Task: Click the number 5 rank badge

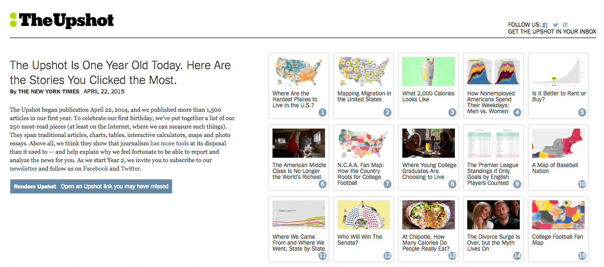Action: coord(582,112)
